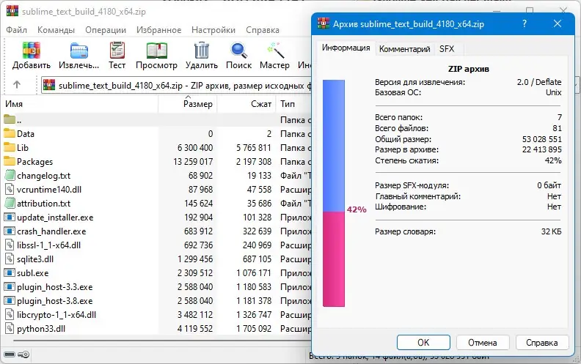Click the horizontal scrollbar of file list
Viewport: 581px width, 364px height.
coord(161,341)
